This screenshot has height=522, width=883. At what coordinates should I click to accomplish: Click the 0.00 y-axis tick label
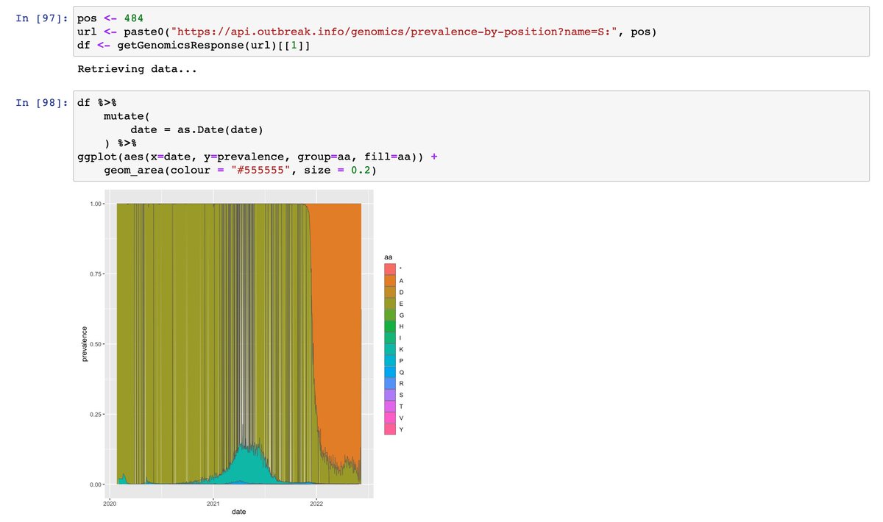[x=95, y=485]
